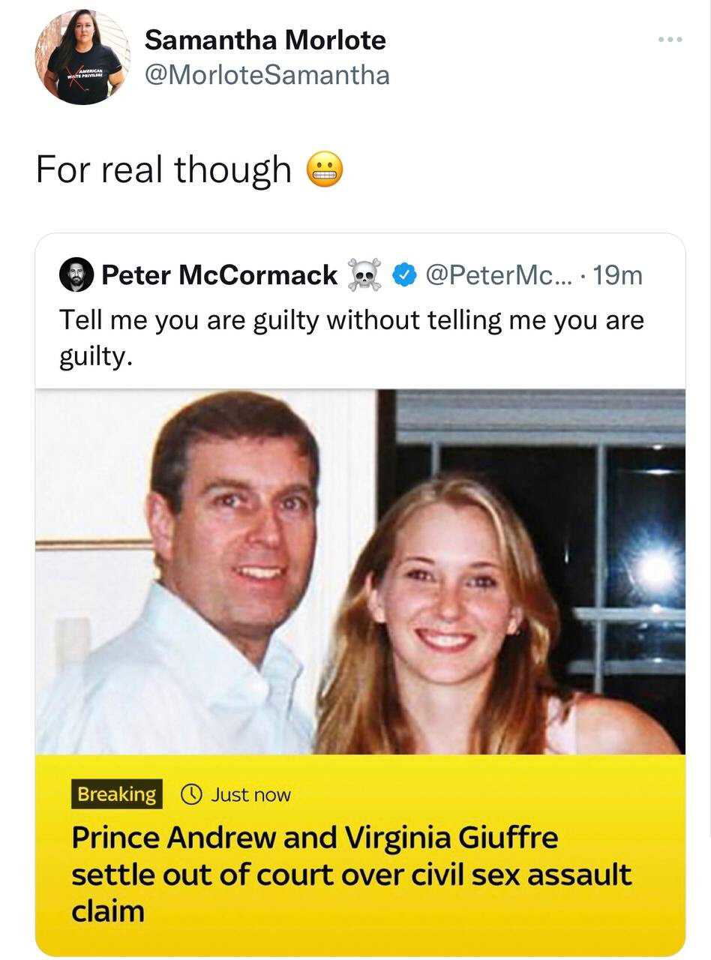Image resolution: width=711 pixels, height=960 pixels.
Task: Click the skull and crossbones emoji
Action: pos(365,275)
